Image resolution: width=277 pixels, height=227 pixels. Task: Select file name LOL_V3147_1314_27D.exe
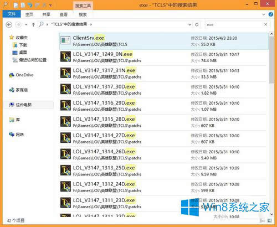104,135
